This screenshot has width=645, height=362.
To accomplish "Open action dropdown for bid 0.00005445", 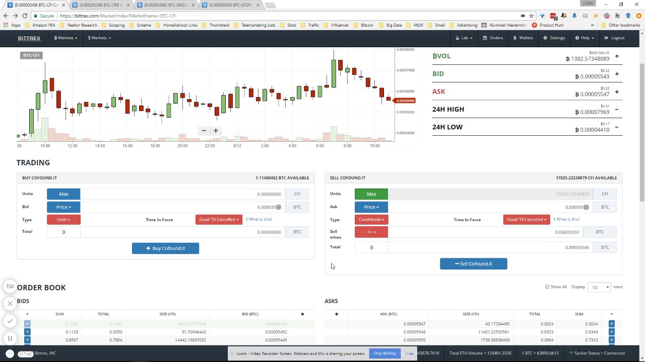I will 27,340.
